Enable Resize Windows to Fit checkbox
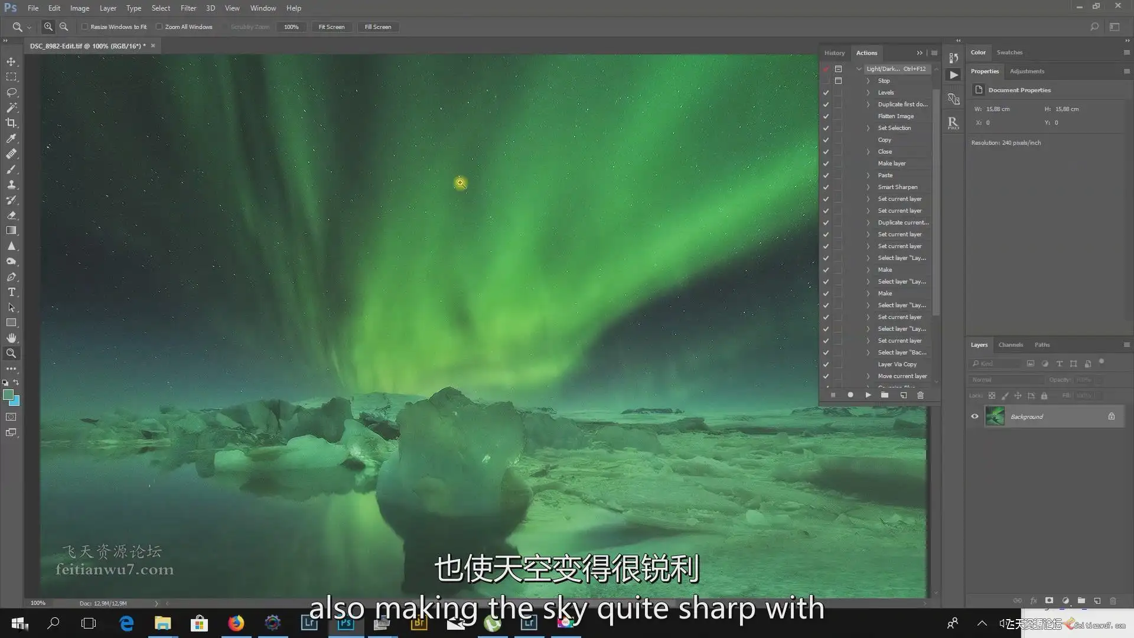1134x638 pixels. (x=84, y=27)
